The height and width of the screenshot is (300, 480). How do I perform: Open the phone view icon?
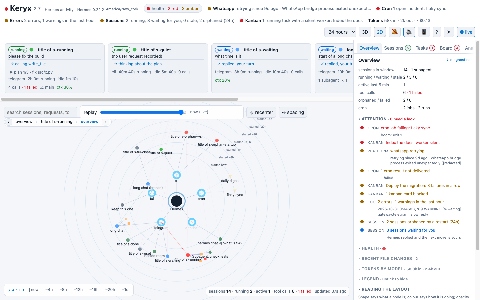pyautogui.click(x=424, y=32)
